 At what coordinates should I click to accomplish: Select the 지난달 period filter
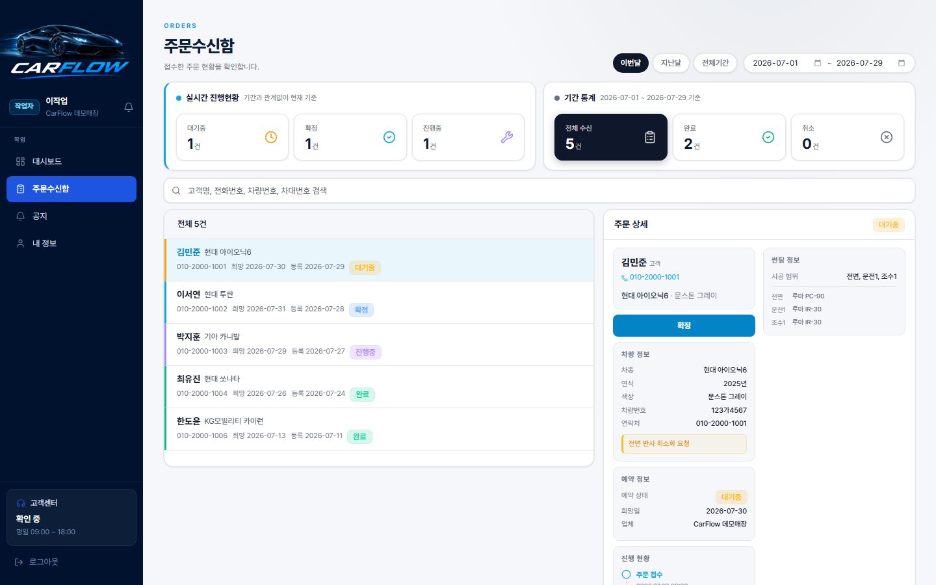pyautogui.click(x=671, y=63)
